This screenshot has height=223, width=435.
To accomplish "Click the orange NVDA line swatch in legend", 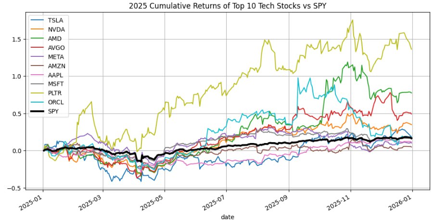I will (x=38, y=29).
